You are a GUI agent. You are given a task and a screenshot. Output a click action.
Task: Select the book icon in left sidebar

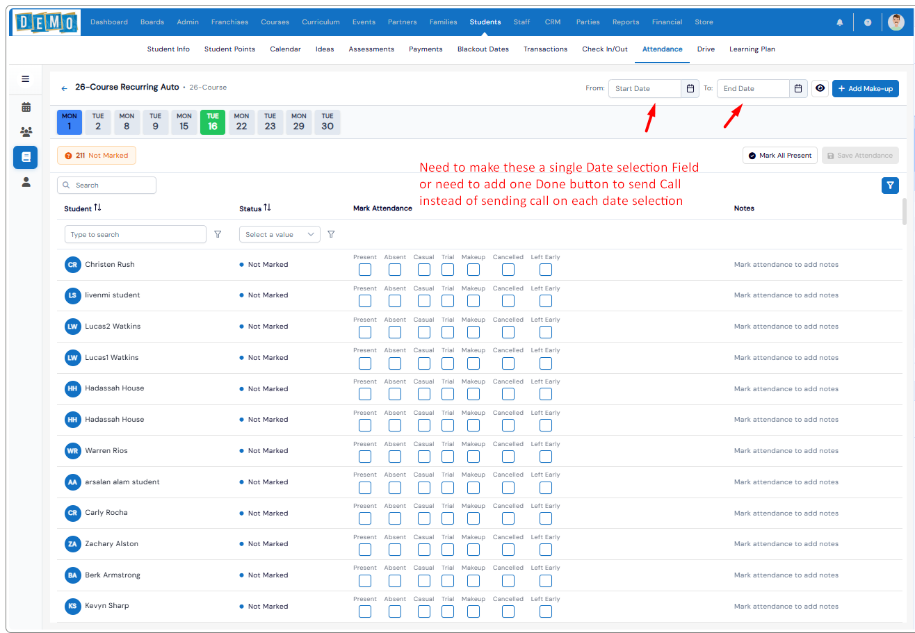coord(26,157)
